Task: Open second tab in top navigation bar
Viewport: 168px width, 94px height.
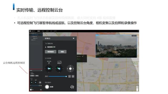Action: coord(43,31)
